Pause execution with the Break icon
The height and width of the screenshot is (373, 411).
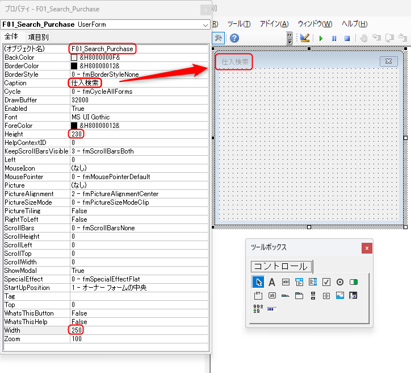pos(334,38)
